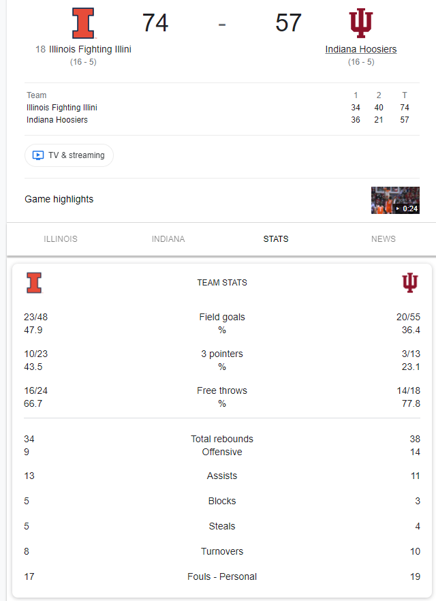This screenshot has height=601, width=436.
Task: Click the Illinois logo beside the score
Action: (x=83, y=22)
